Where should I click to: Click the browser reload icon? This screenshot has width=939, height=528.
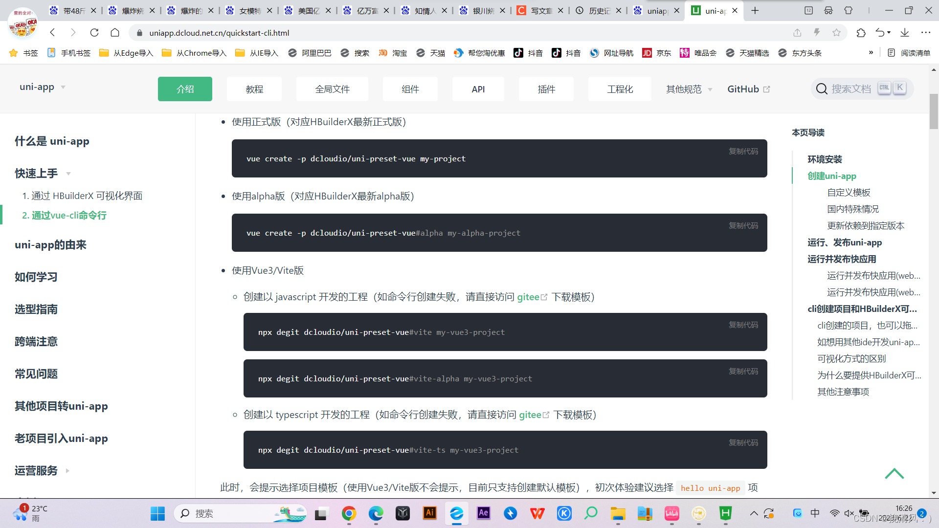94,33
